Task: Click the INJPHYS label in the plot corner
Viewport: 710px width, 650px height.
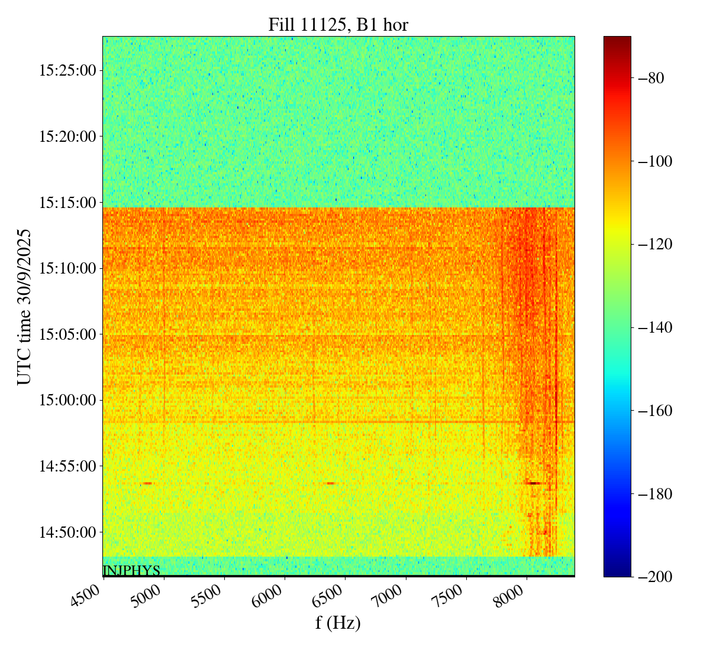Action: point(131,571)
